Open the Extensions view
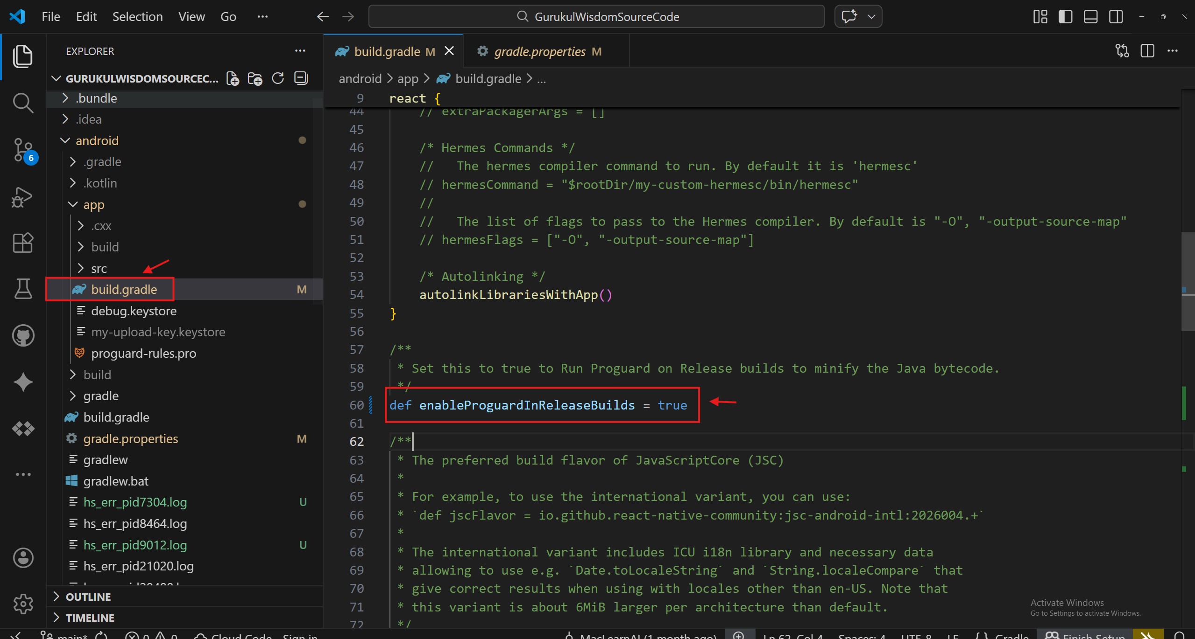Viewport: 1195px width, 639px height. 22,243
